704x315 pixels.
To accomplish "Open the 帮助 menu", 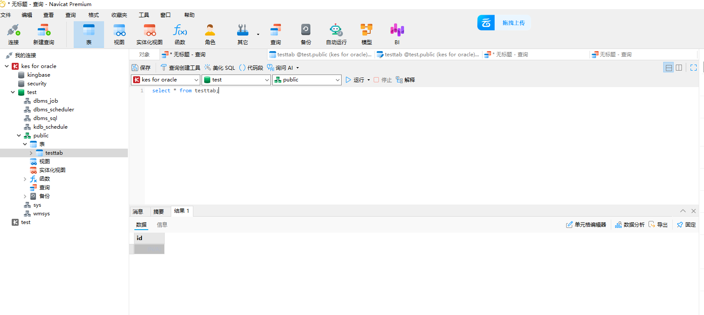I will [x=189, y=15].
